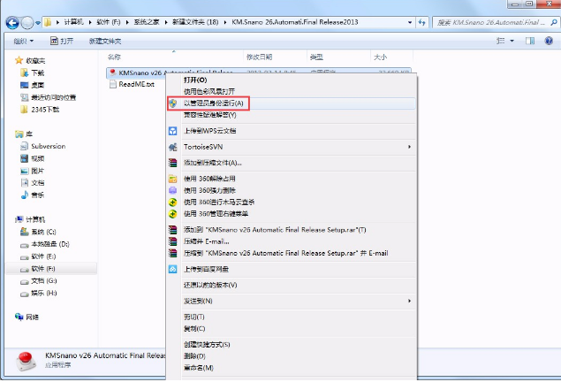The height and width of the screenshot is (382, 561).
Task: Open the view options dropdown arrow
Action: [x=512, y=41]
